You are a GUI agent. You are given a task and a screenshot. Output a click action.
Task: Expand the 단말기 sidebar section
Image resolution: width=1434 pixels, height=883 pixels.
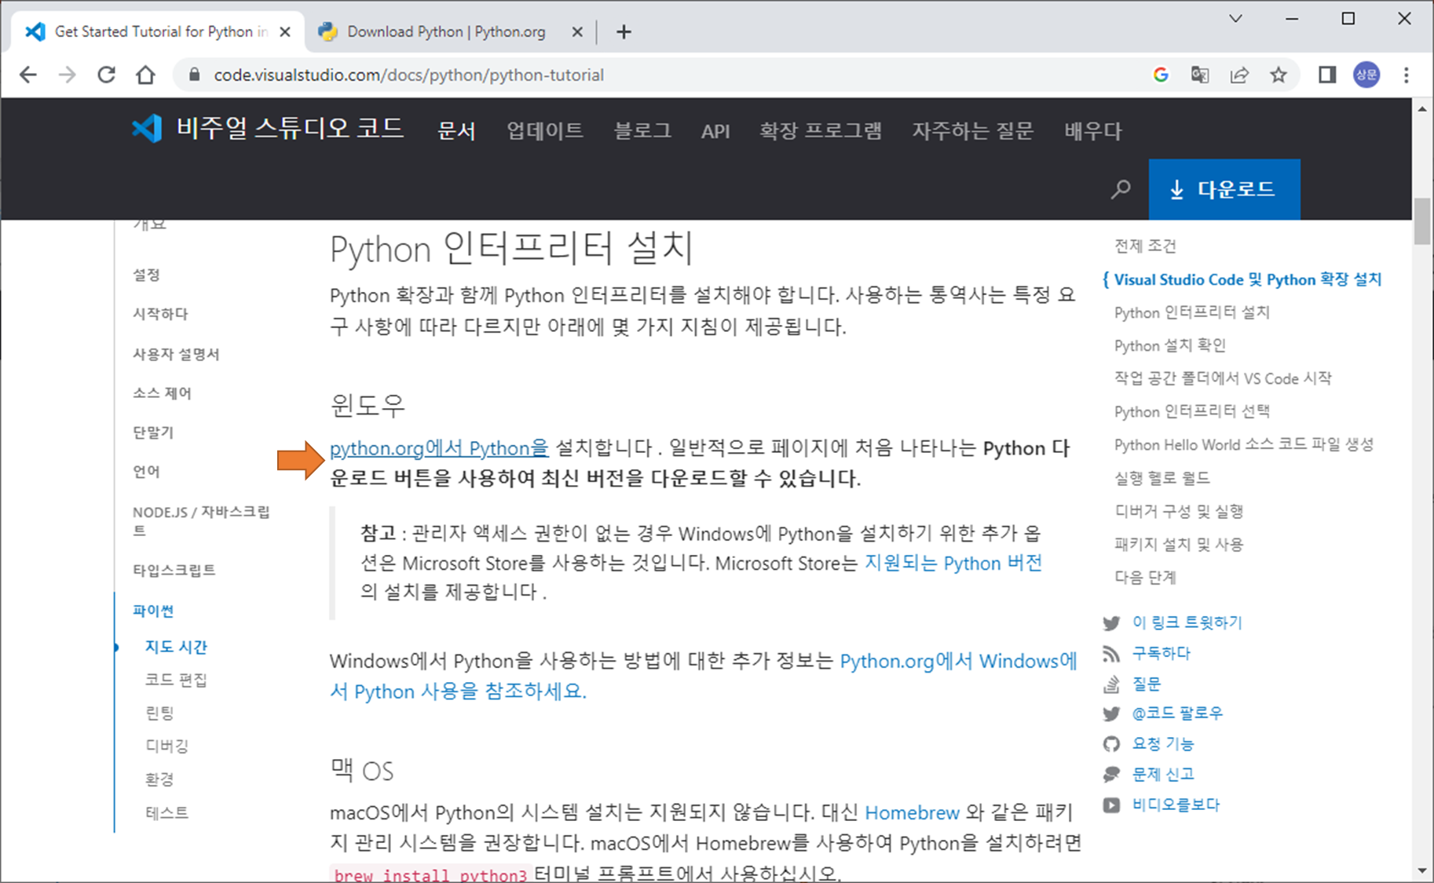pos(153,432)
